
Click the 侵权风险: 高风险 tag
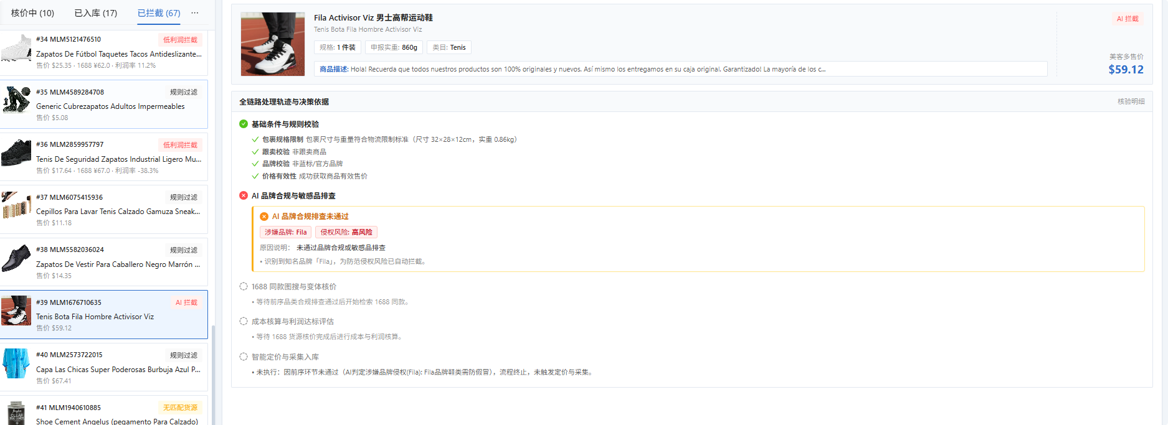[346, 232]
